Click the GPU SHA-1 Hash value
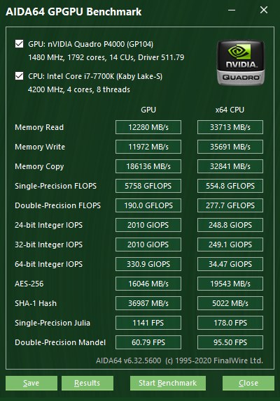This screenshot has width=280, height=401. click(x=148, y=303)
